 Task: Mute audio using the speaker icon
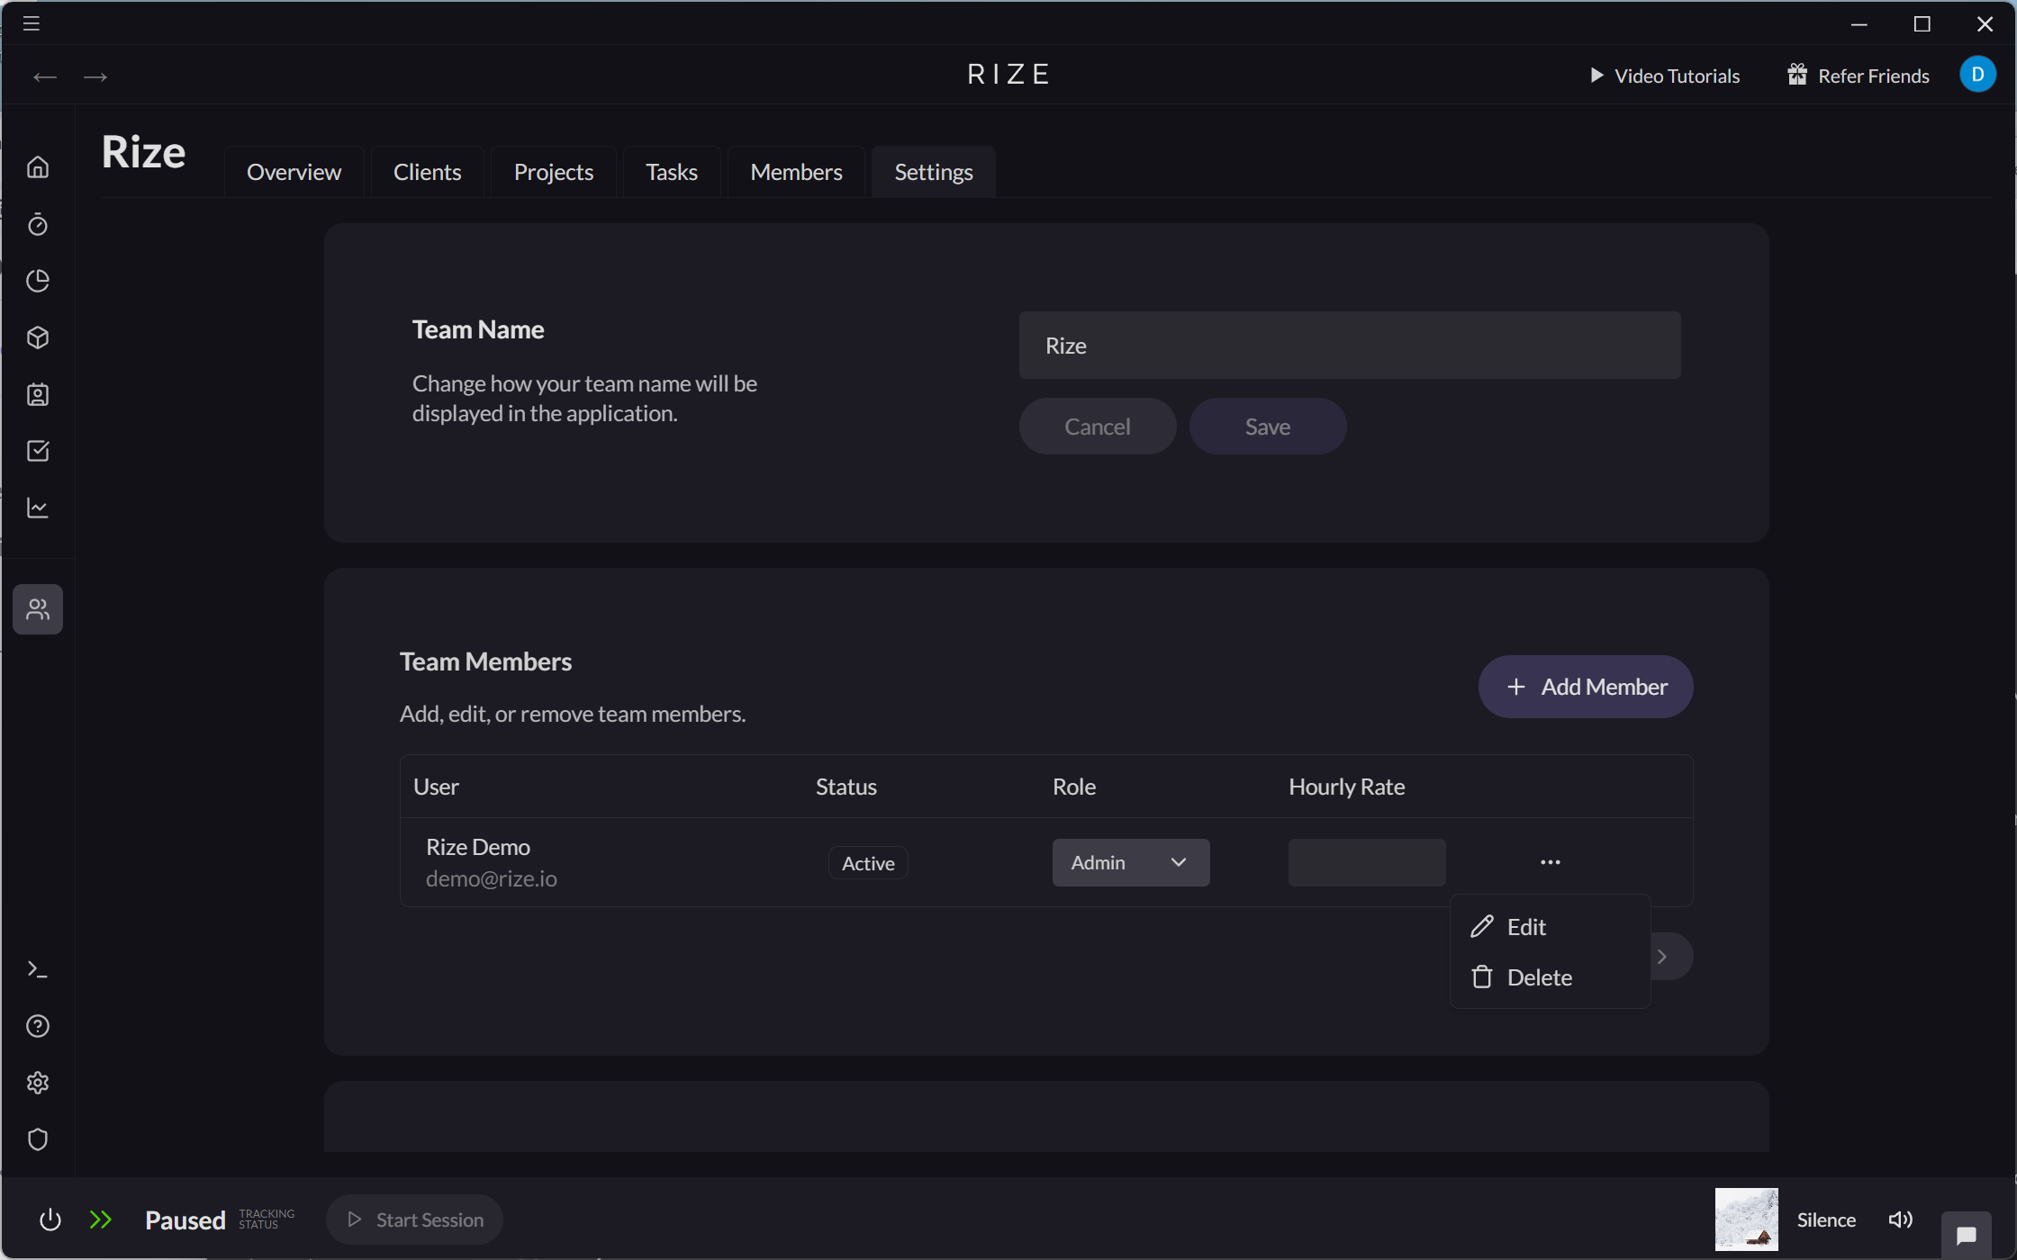coord(1900,1219)
